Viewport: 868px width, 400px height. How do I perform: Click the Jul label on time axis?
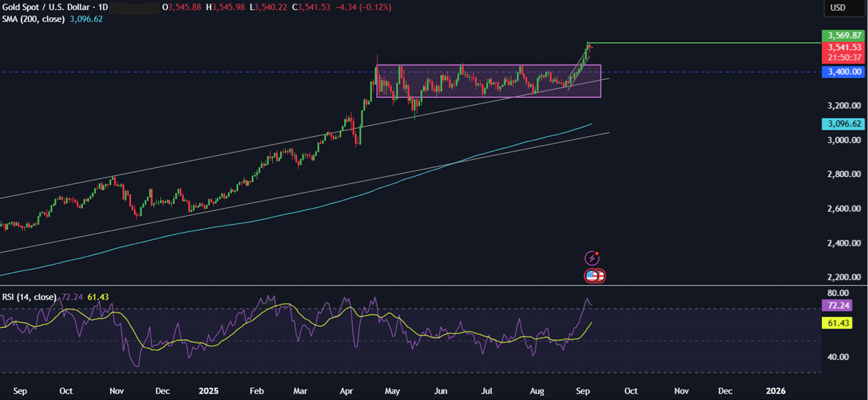click(x=487, y=391)
